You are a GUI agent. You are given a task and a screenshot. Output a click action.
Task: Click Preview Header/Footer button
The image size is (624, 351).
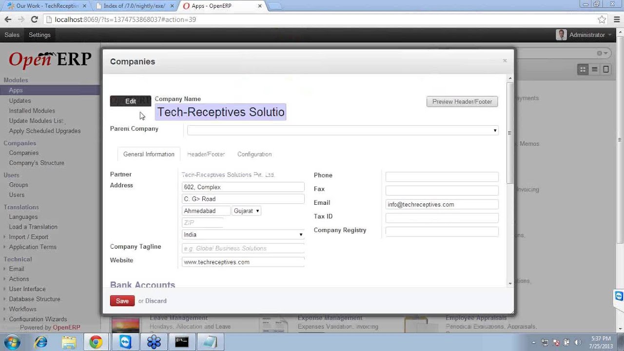pos(462,101)
